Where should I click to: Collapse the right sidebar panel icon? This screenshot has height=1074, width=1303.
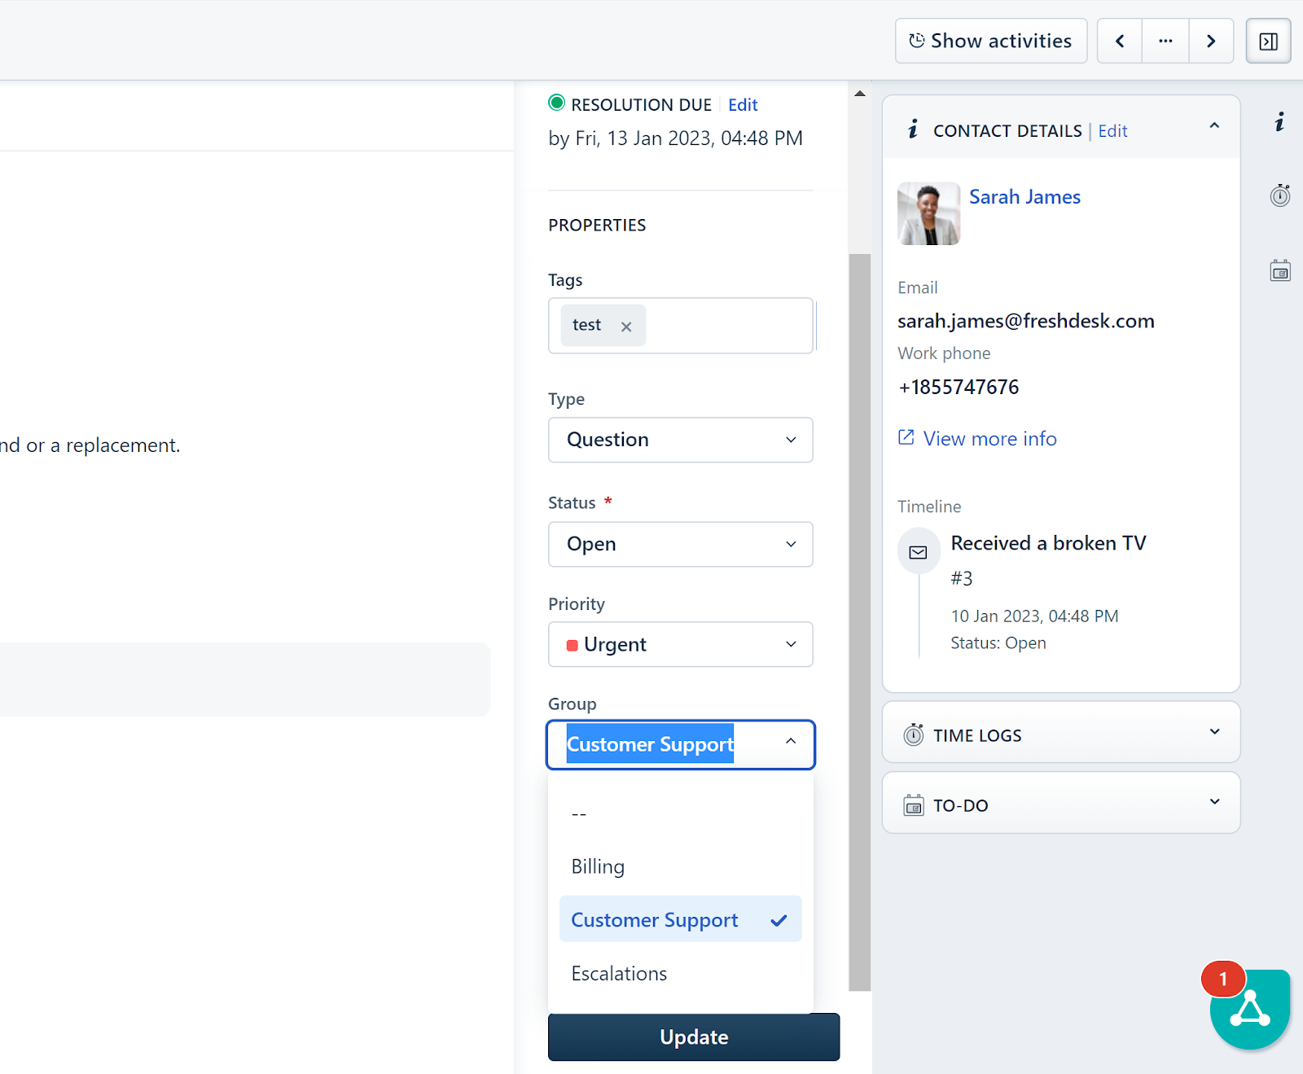[x=1268, y=42]
